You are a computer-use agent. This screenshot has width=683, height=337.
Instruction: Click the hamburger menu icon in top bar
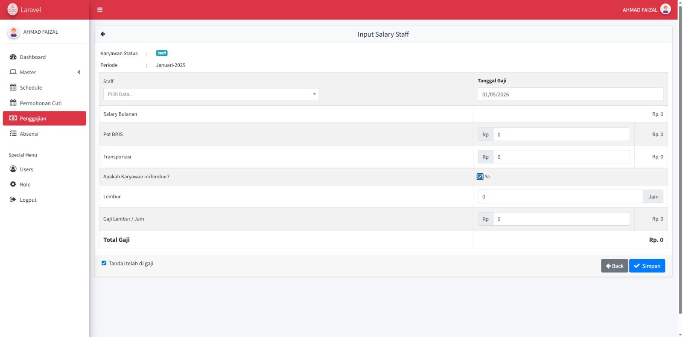point(100,10)
